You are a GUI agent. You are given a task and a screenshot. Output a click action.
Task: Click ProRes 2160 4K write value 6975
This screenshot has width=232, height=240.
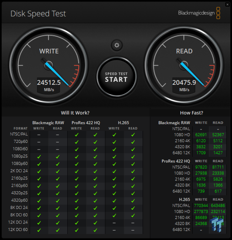(x=201, y=179)
